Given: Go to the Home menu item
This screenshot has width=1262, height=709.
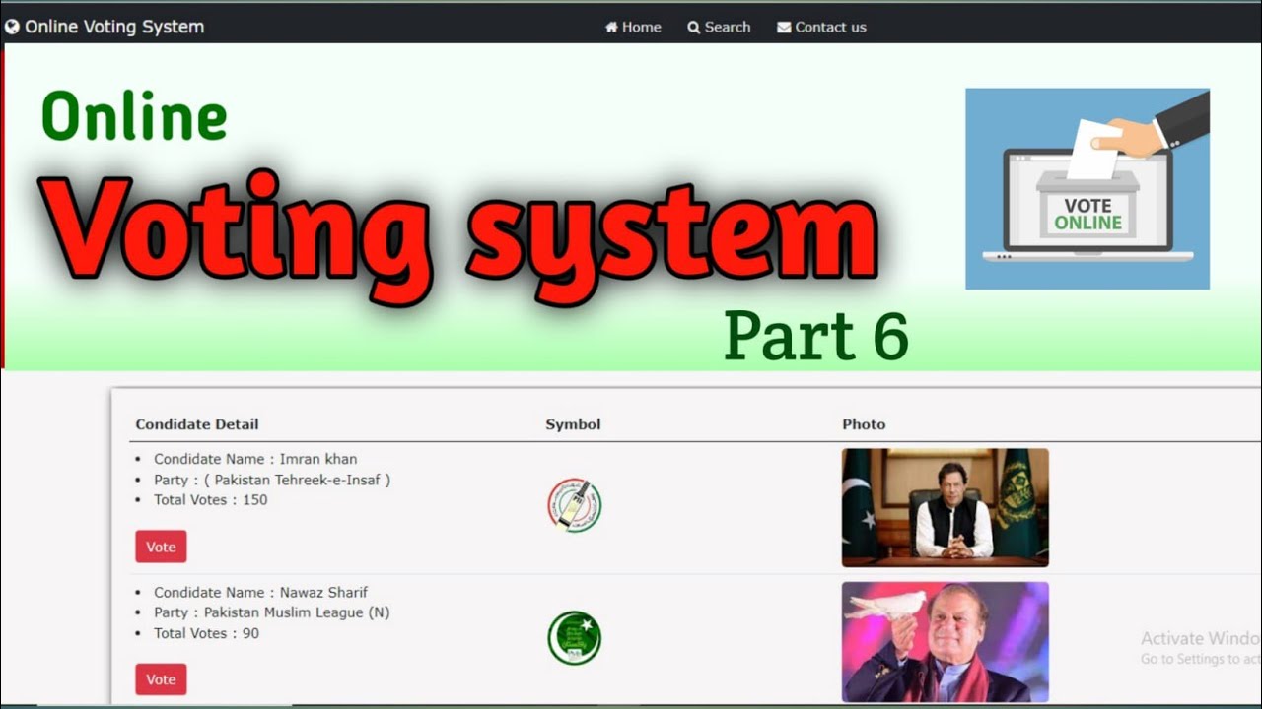Looking at the screenshot, I should [x=633, y=27].
